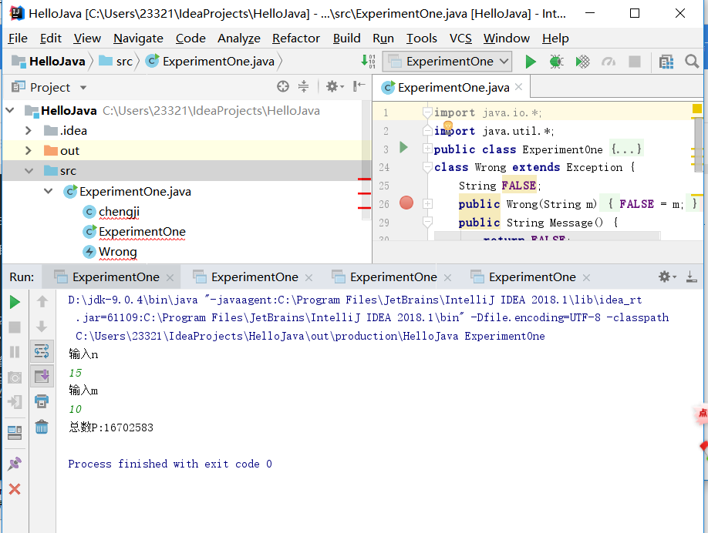This screenshot has width=708, height=533.
Task: Pause output icon in Run panel
Action: (x=15, y=352)
